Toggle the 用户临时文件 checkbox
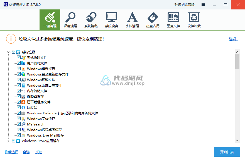245x161 pixels. tap(19, 63)
